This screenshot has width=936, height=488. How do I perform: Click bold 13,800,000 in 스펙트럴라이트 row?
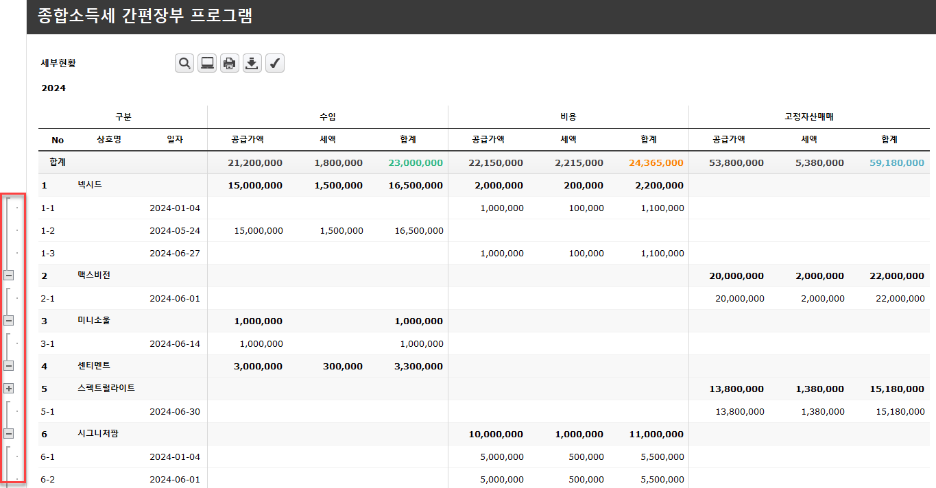(x=736, y=389)
